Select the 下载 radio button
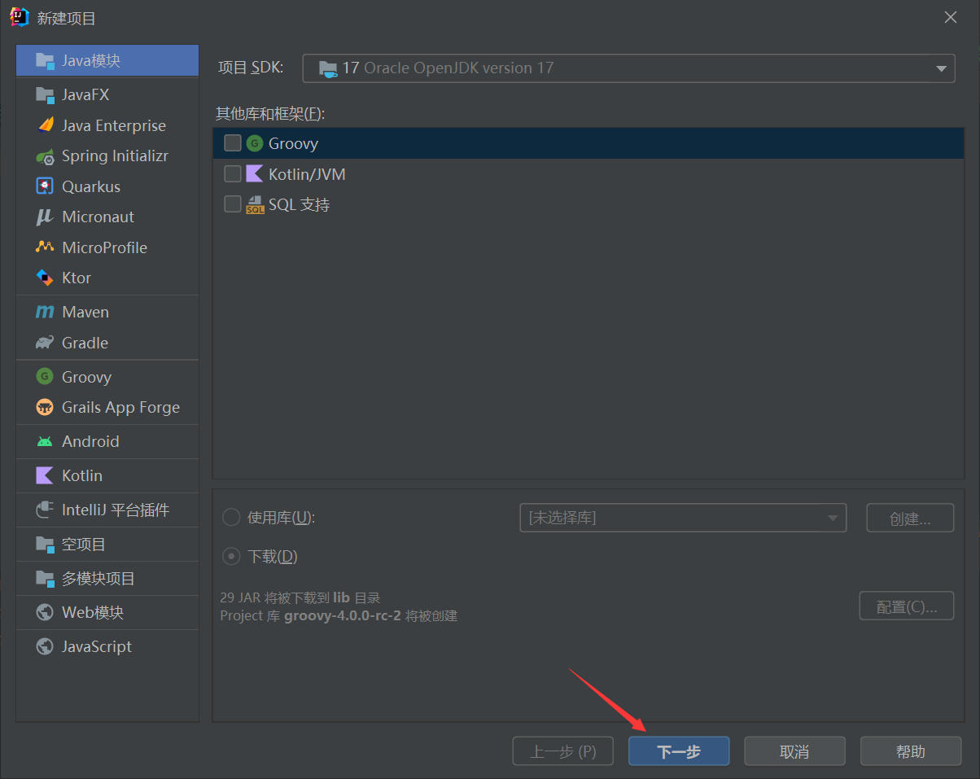 (231, 557)
